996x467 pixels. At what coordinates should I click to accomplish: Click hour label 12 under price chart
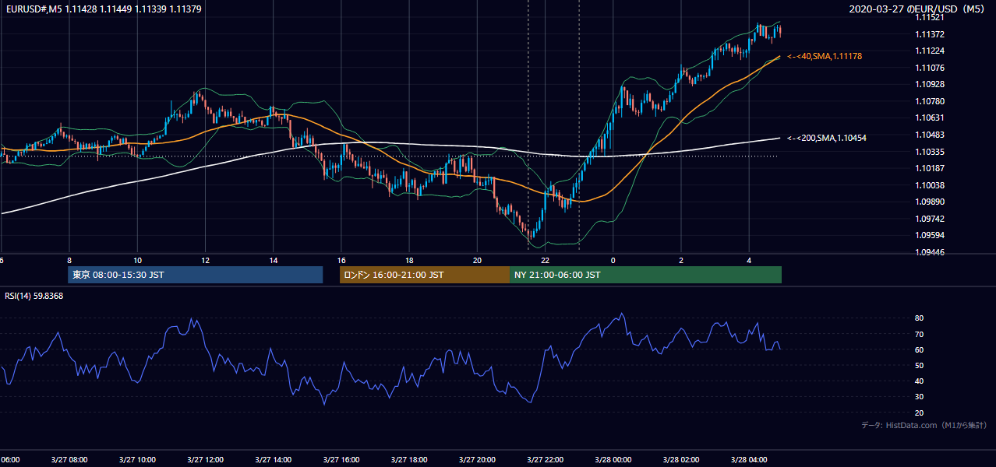(205, 260)
